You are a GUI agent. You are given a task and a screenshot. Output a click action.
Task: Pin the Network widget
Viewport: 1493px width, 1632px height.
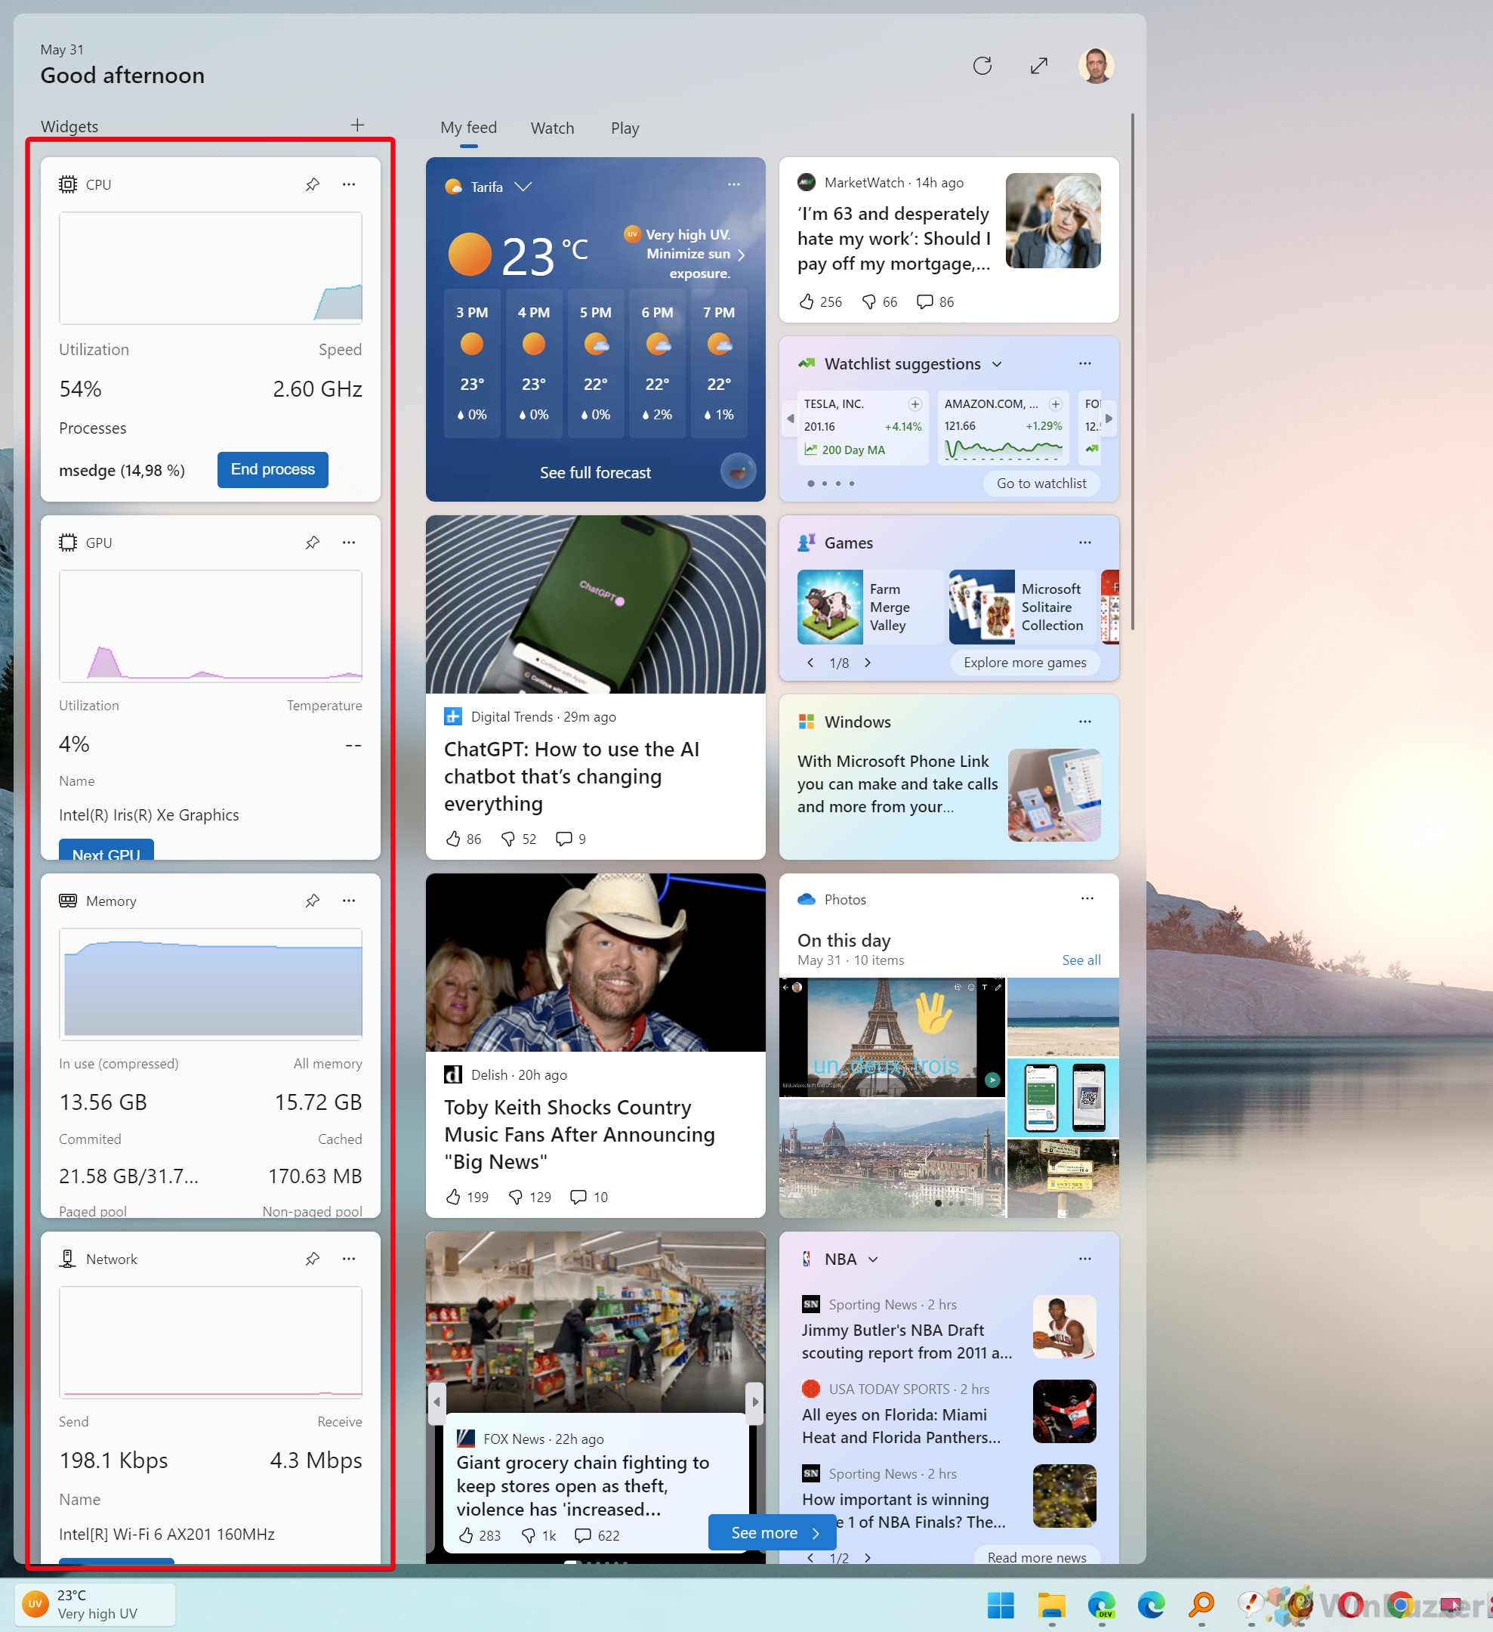point(313,1259)
